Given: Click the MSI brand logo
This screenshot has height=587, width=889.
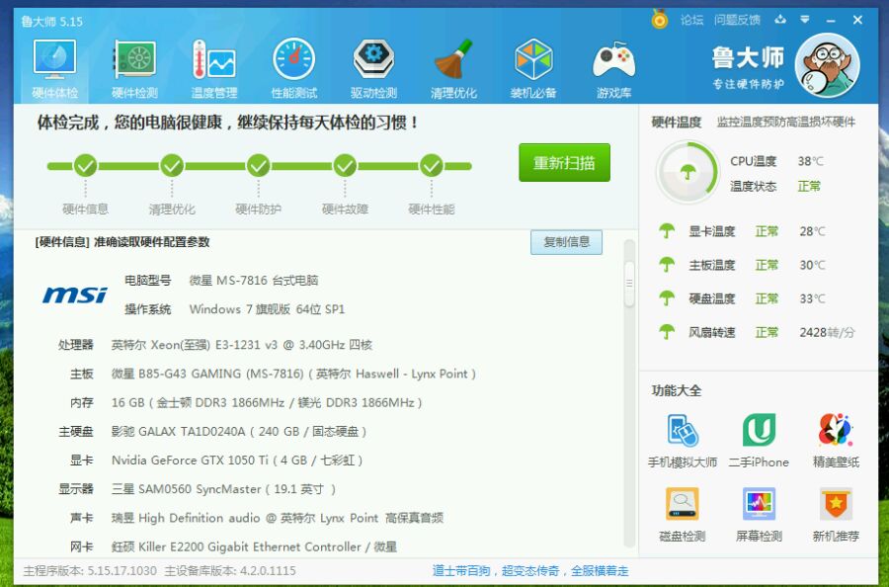Looking at the screenshot, I should pos(75,294).
